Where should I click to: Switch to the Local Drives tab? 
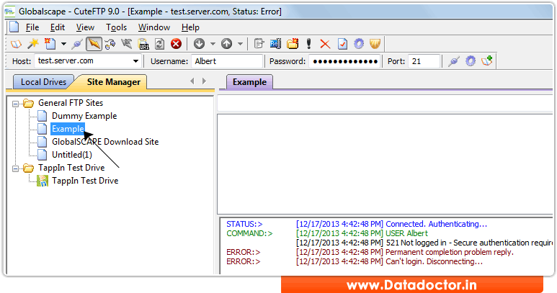point(43,82)
